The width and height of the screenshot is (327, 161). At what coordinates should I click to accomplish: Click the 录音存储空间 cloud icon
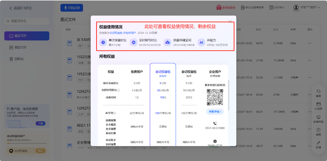(x=167, y=42)
